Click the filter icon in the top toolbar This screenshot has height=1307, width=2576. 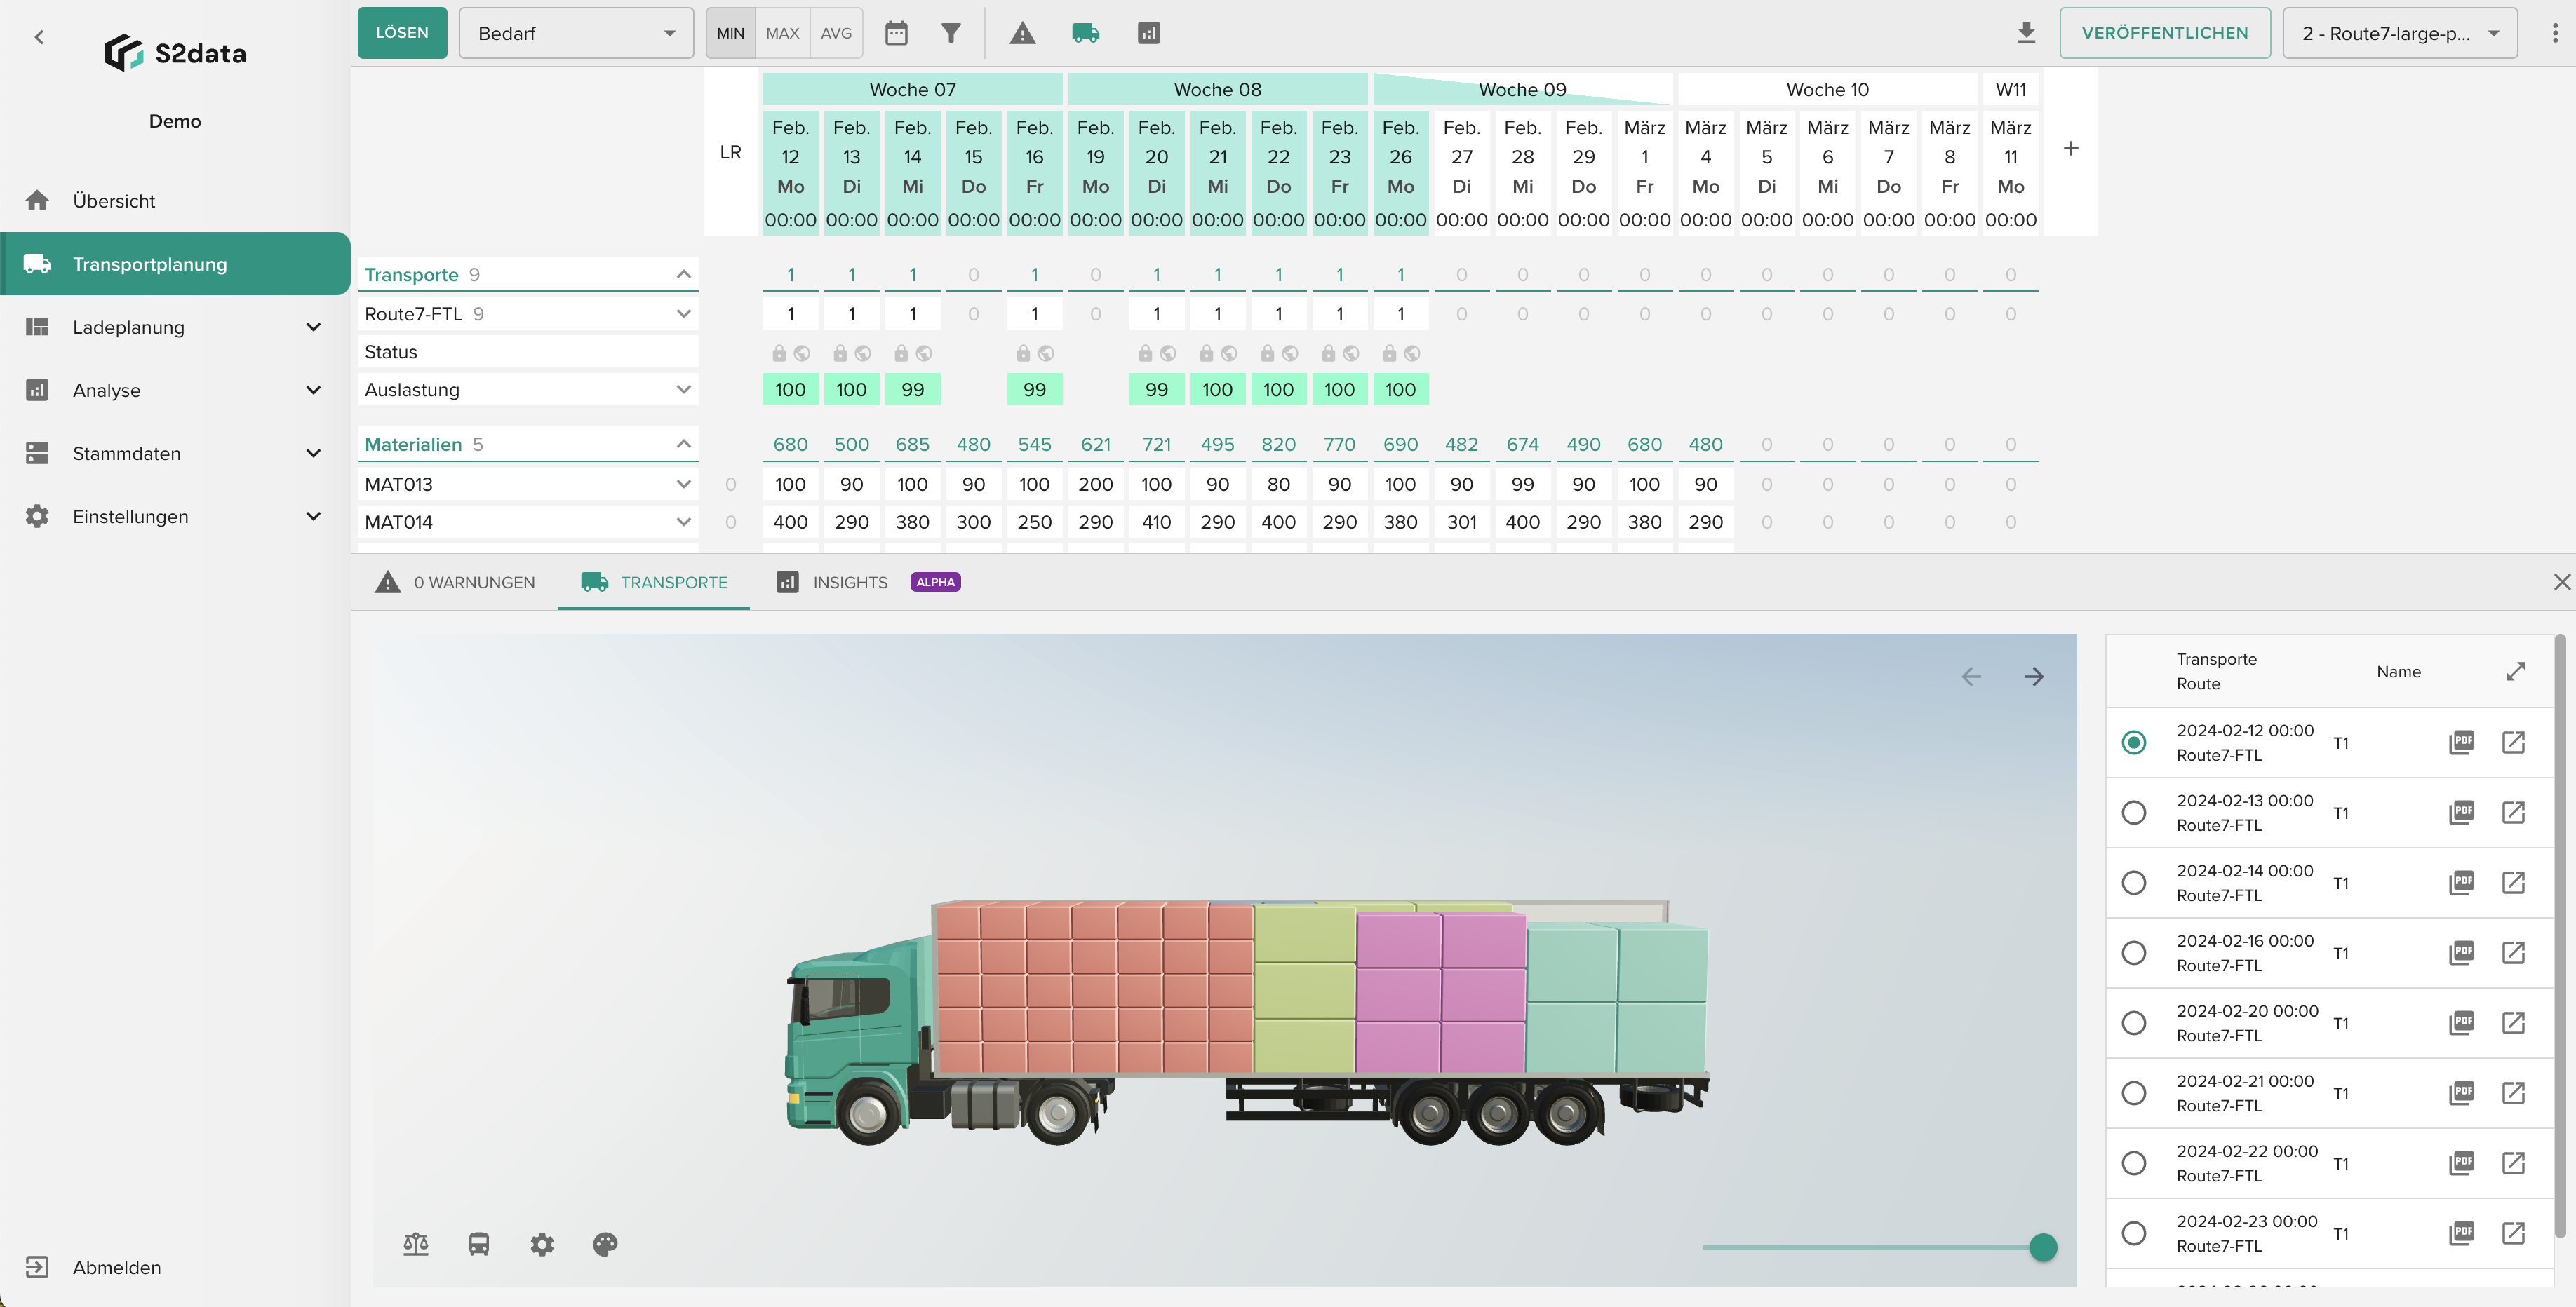(x=951, y=33)
